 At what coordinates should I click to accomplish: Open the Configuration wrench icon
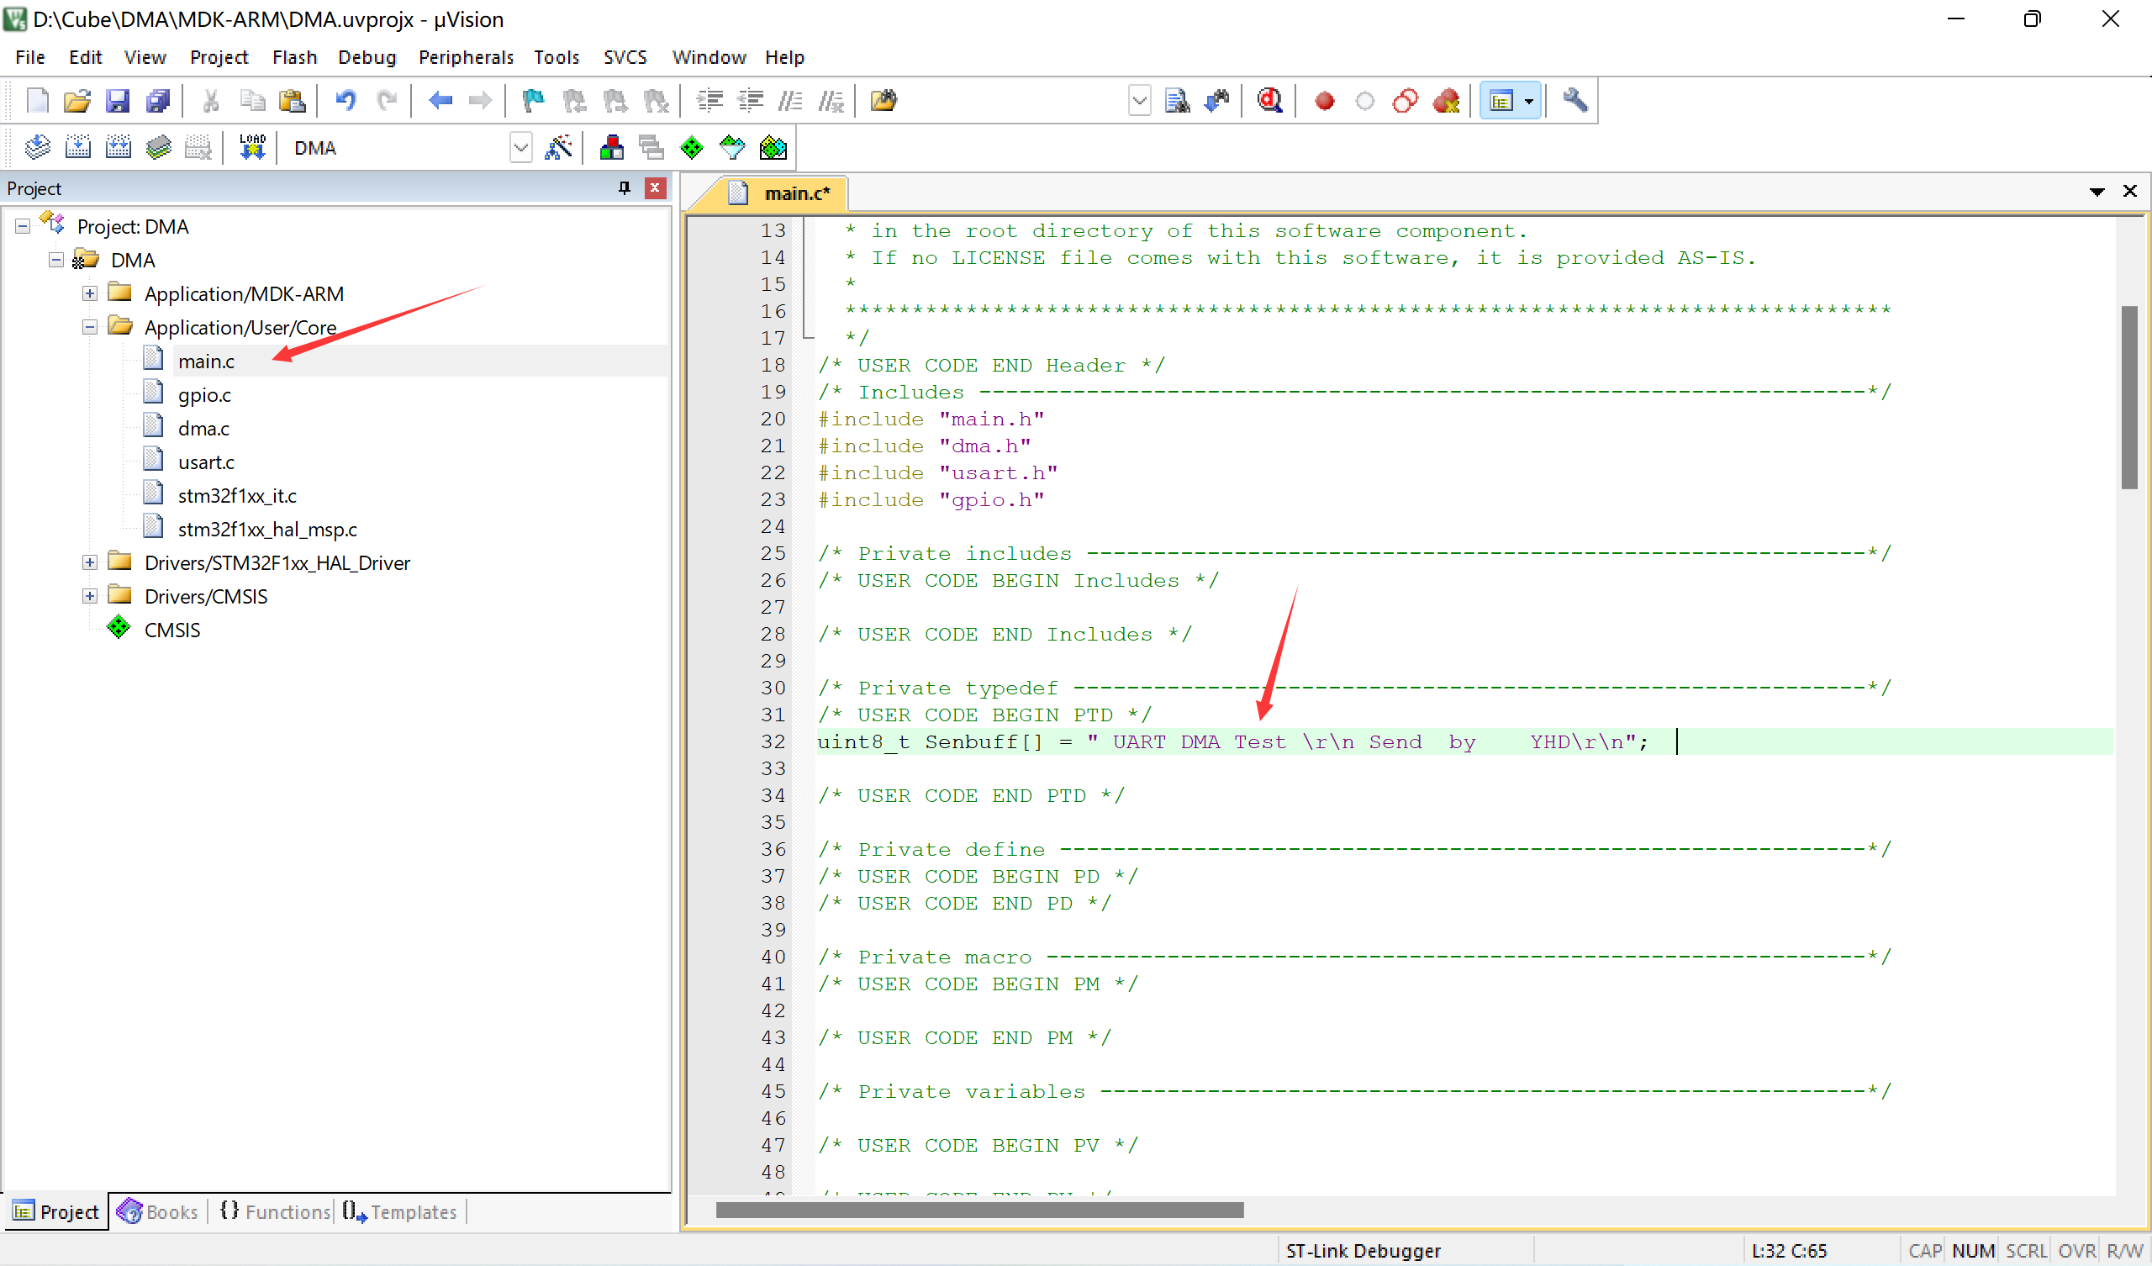pos(1574,101)
